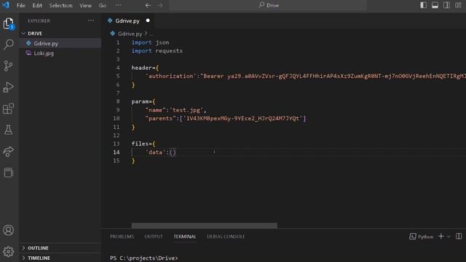Click the 'authorization' key on line 5

pyautogui.click(x=171, y=76)
